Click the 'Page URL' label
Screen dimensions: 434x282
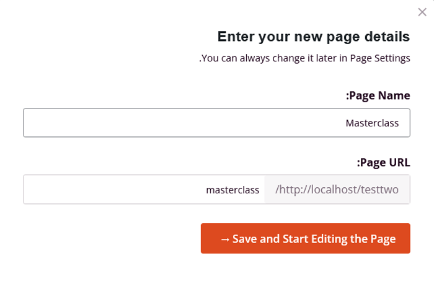(383, 162)
